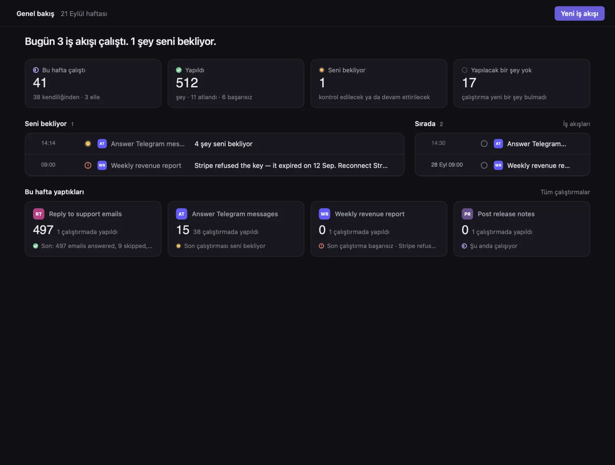Click kontrol edilecek ya da devam ettirilecek text
Viewport: 615px width, 465px height.
pos(374,97)
